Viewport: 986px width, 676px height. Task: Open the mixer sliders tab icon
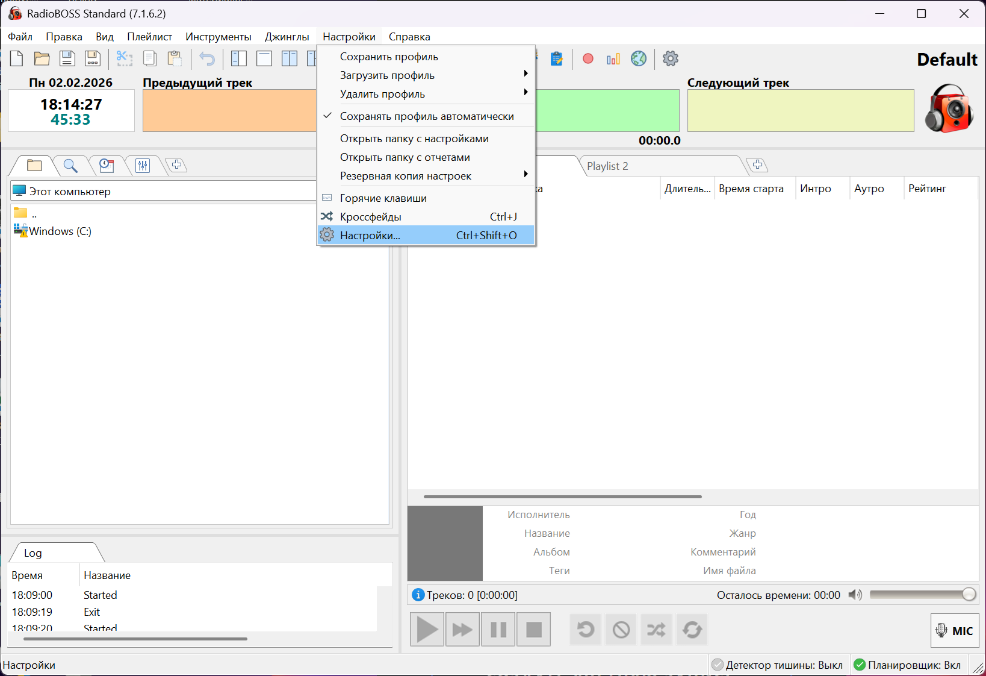pyautogui.click(x=143, y=165)
